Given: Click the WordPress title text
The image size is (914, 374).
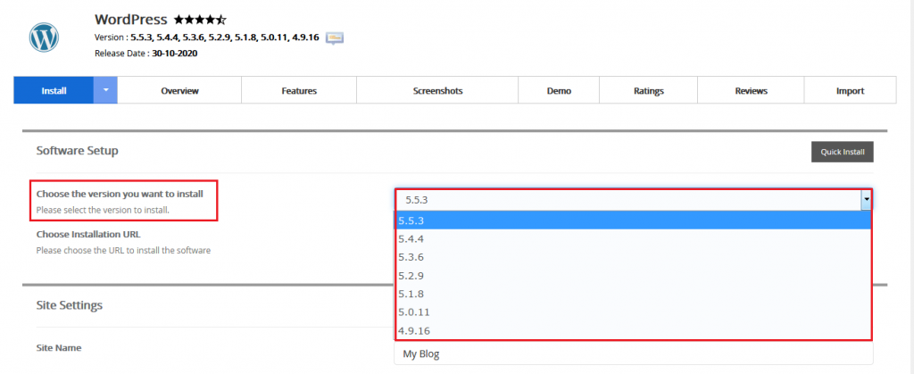Looking at the screenshot, I should 131,20.
